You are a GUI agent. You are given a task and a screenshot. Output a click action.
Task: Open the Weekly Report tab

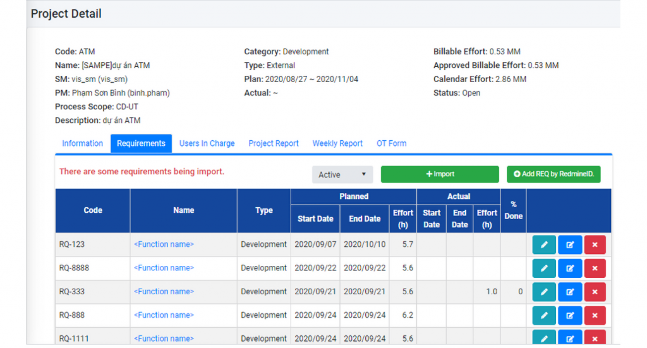point(337,143)
